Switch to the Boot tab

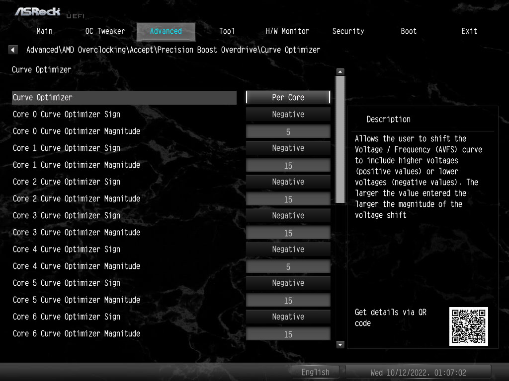click(x=409, y=31)
